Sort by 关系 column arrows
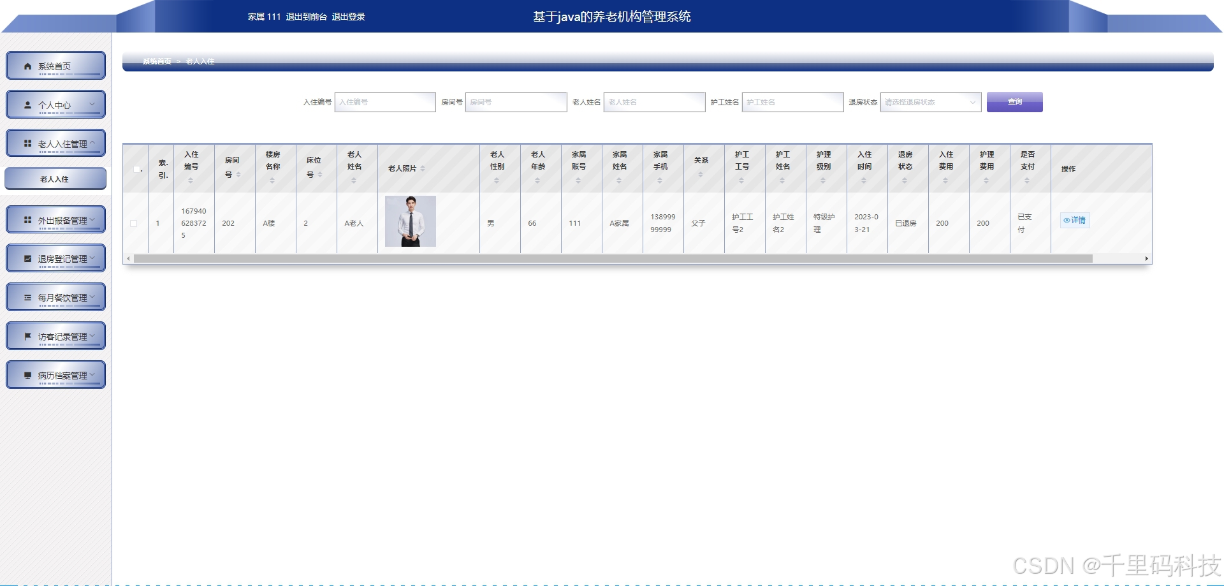 tap(700, 174)
